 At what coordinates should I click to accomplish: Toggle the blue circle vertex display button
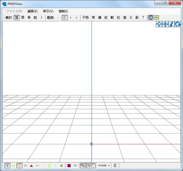click(7, 165)
